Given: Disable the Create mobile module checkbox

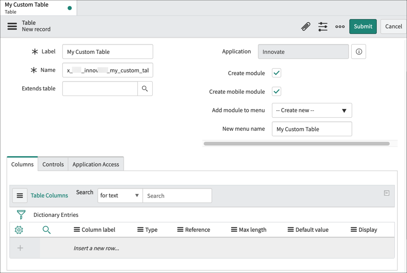Looking at the screenshot, I should 276,91.
